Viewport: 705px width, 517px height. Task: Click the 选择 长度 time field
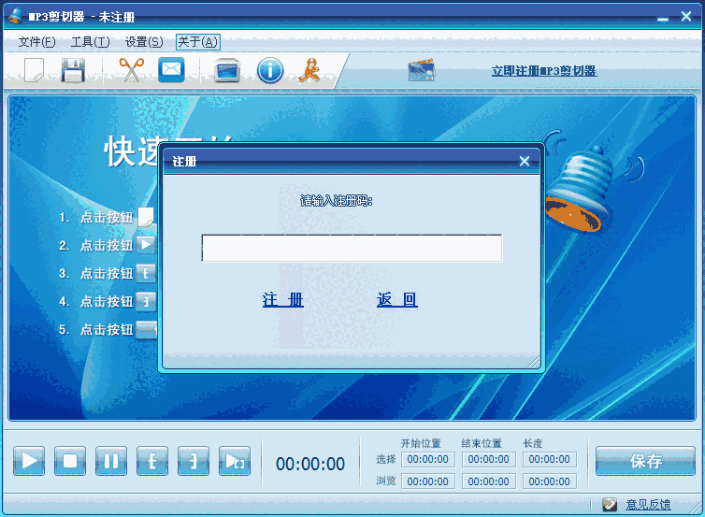pos(550,459)
